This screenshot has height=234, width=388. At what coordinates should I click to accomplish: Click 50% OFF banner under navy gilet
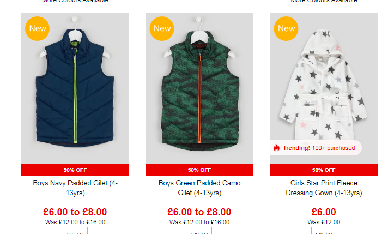[75, 170]
